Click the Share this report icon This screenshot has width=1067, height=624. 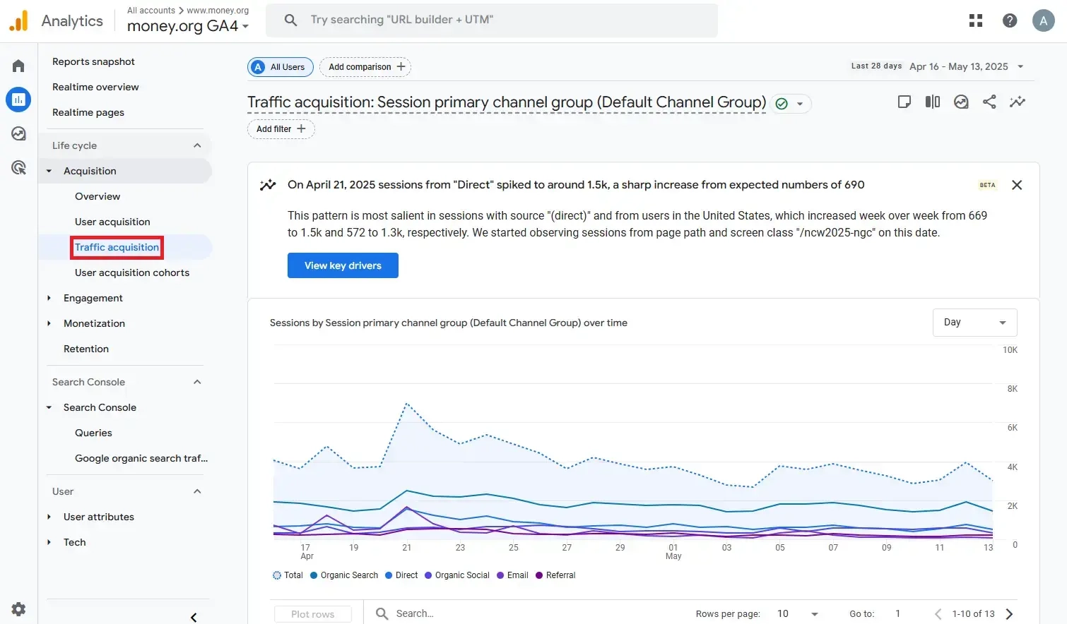click(x=989, y=102)
